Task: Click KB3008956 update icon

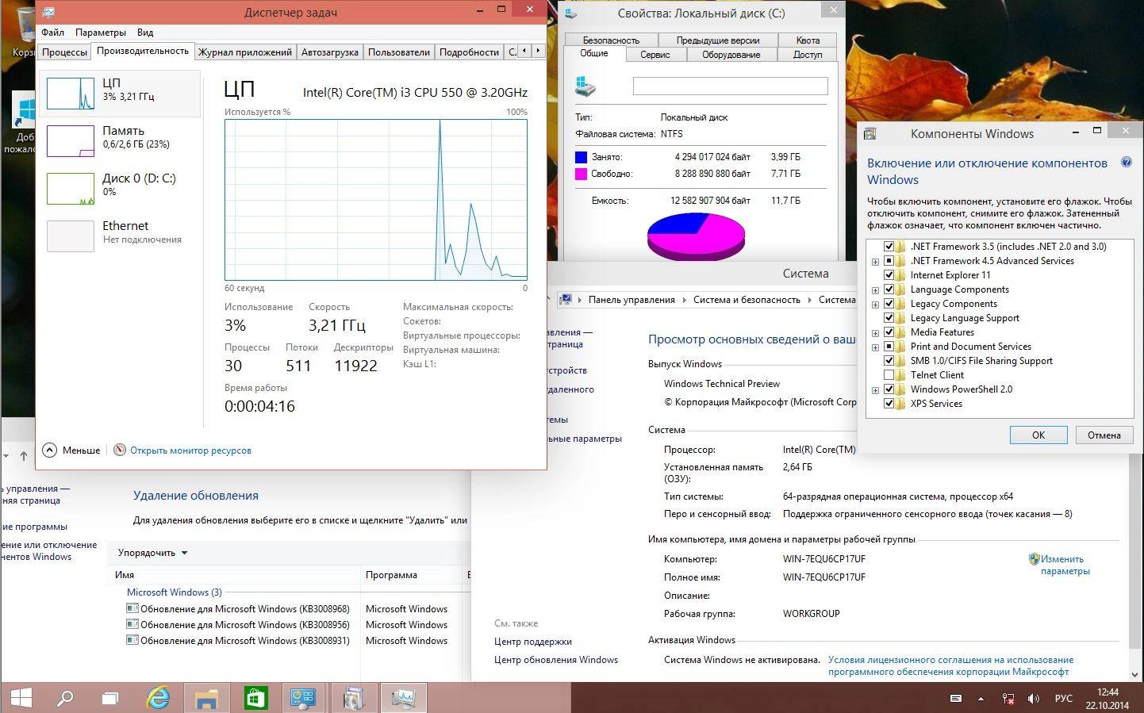Action: point(132,624)
